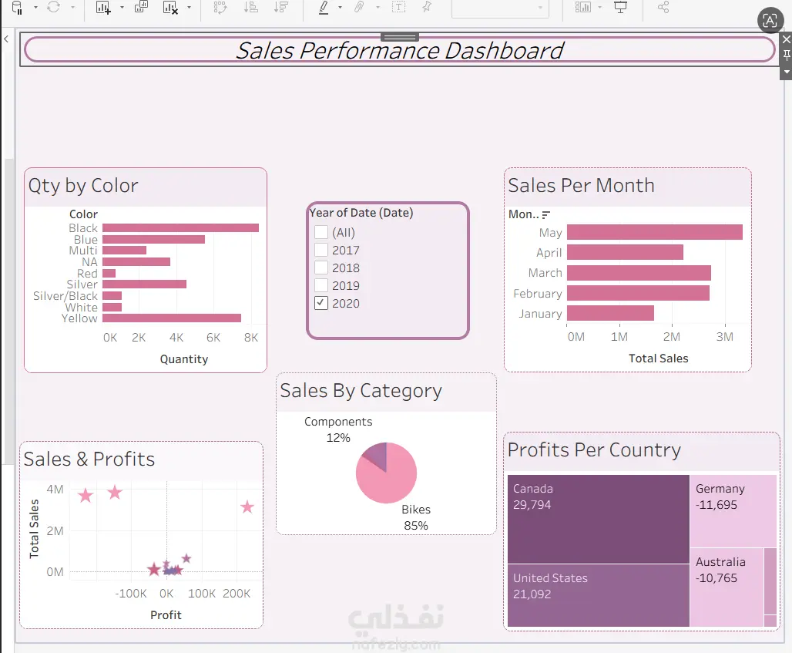The image size is (792, 653).
Task: Uncheck the 2020 year filter
Action: [x=321, y=303]
